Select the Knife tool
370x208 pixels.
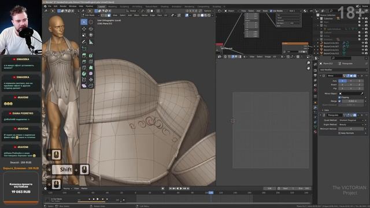(84, 68)
